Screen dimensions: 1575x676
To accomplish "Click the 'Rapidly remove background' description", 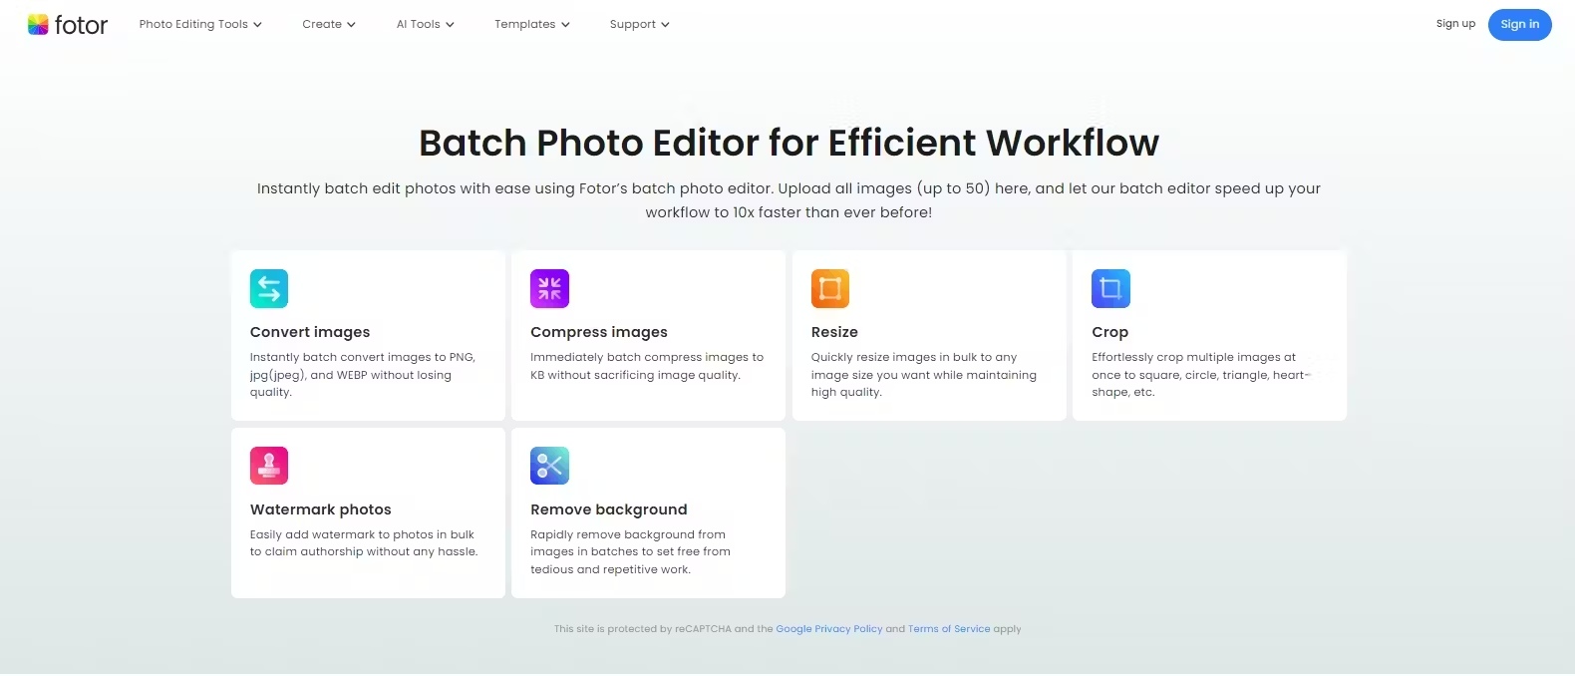I will 630,552.
